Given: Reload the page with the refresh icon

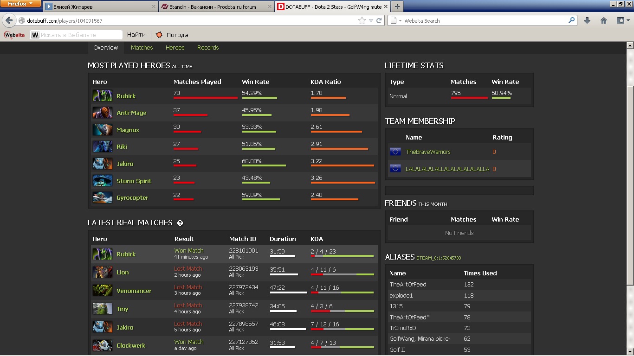Looking at the screenshot, I should tap(379, 20).
